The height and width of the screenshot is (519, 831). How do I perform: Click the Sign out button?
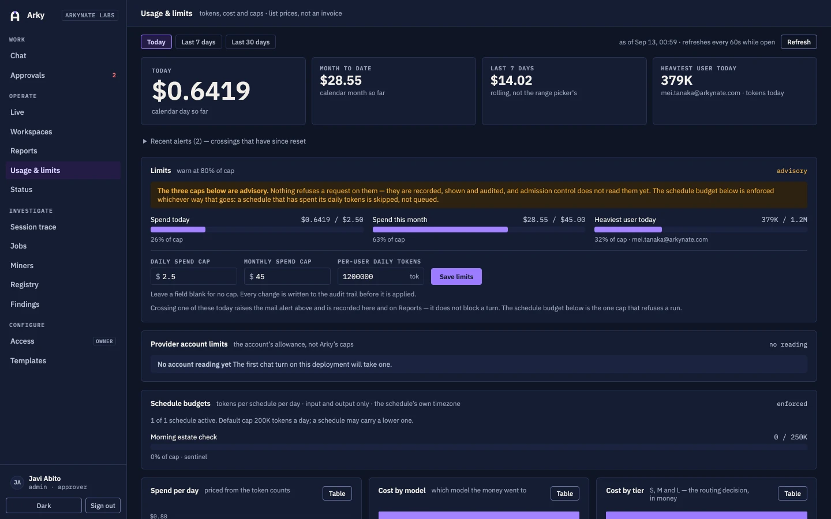coord(103,506)
